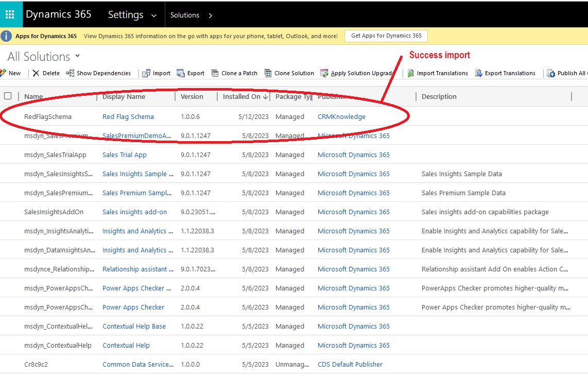588x377 pixels.
Task: Open the Sales insights add-on link
Action: click(134, 212)
